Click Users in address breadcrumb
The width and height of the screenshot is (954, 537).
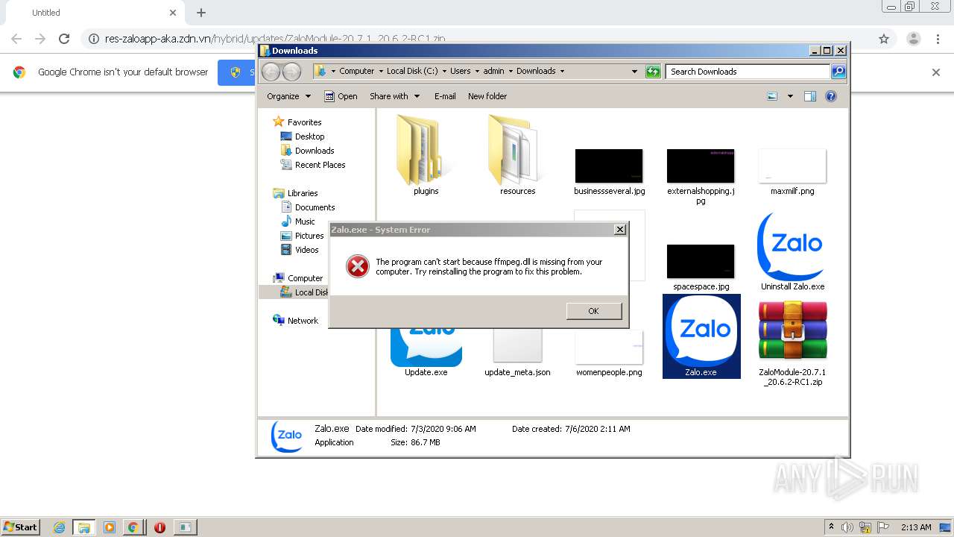point(460,71)
